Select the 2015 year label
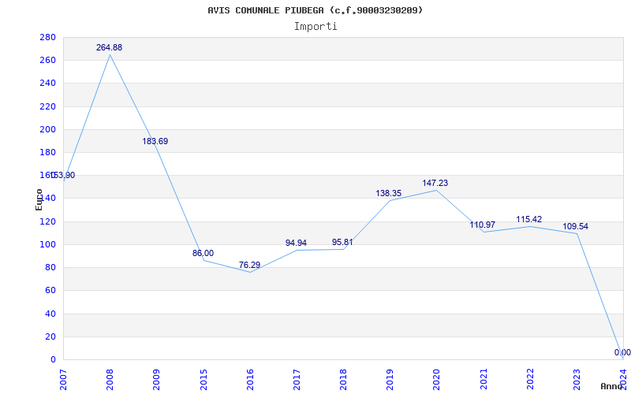This screenshot has height=394, width=631. (x=203, y=379)
